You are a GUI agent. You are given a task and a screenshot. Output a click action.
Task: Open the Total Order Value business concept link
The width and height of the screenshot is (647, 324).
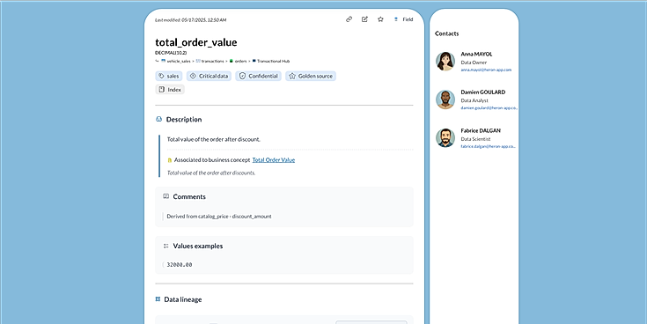tap(274, 160)
